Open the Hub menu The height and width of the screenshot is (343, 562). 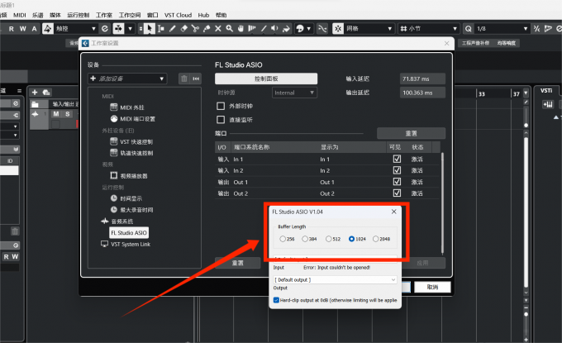203,15
